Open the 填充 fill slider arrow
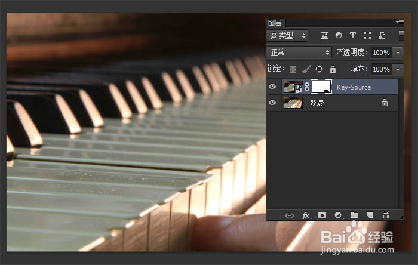This screenshot has height=265, width=418. pos(398,69)
